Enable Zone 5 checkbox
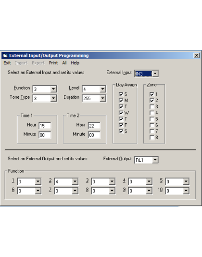Screen dimensions: 202x257 pyautogui.click(x=152, y=119)
